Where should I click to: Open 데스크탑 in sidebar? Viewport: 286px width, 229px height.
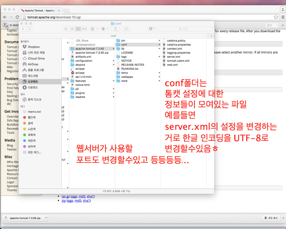click(x=30, y=76)
